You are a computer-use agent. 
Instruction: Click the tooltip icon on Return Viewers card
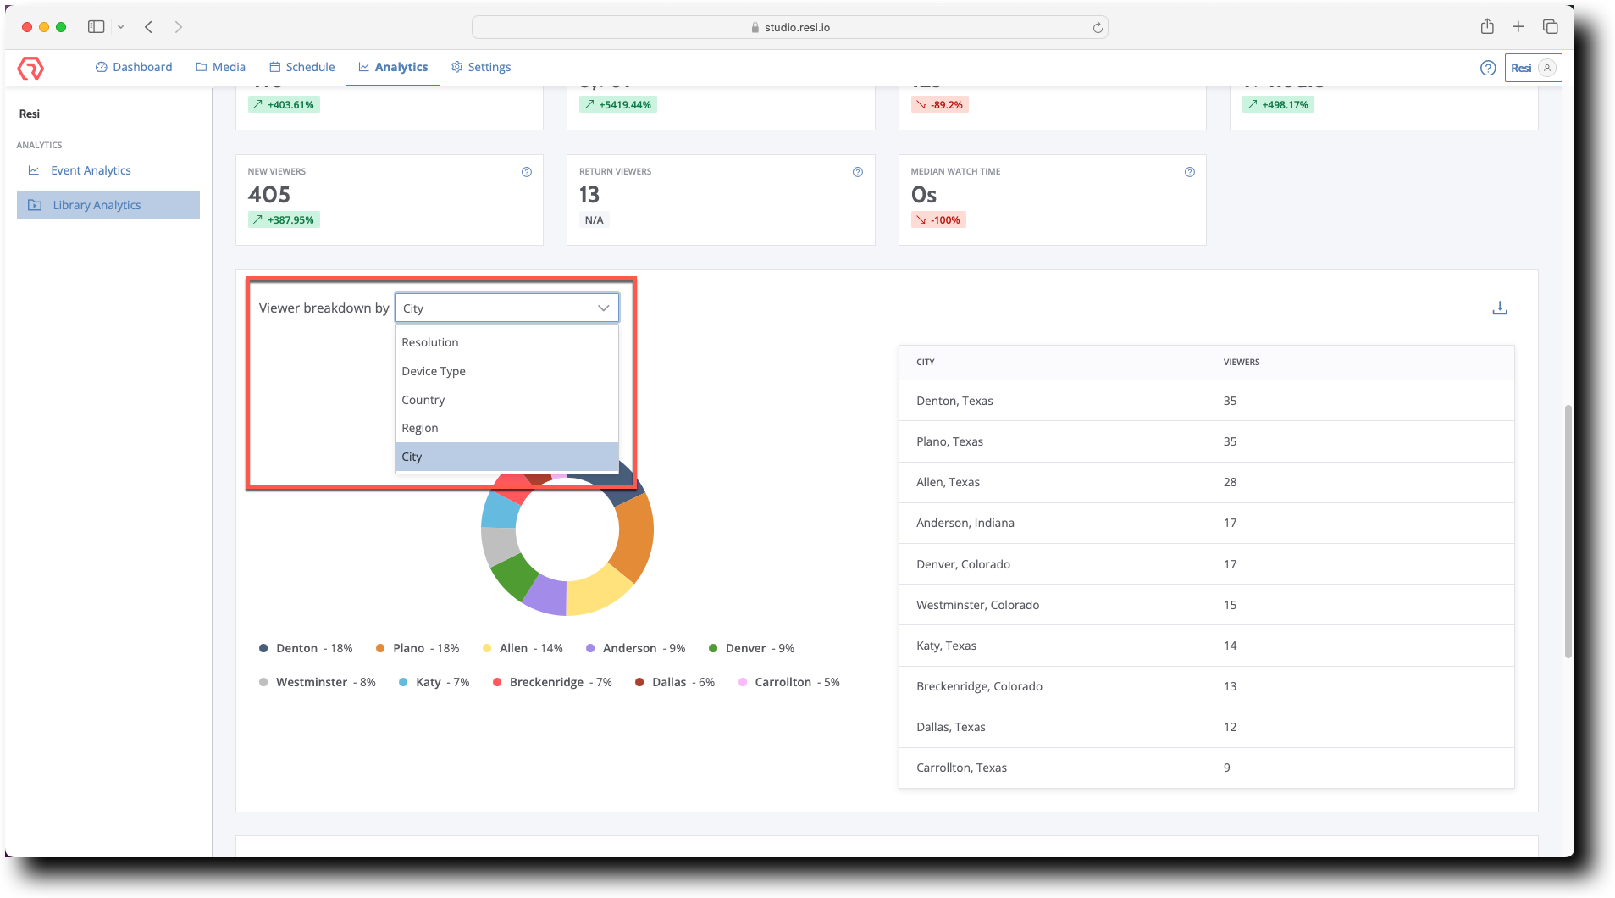point(858,172)
